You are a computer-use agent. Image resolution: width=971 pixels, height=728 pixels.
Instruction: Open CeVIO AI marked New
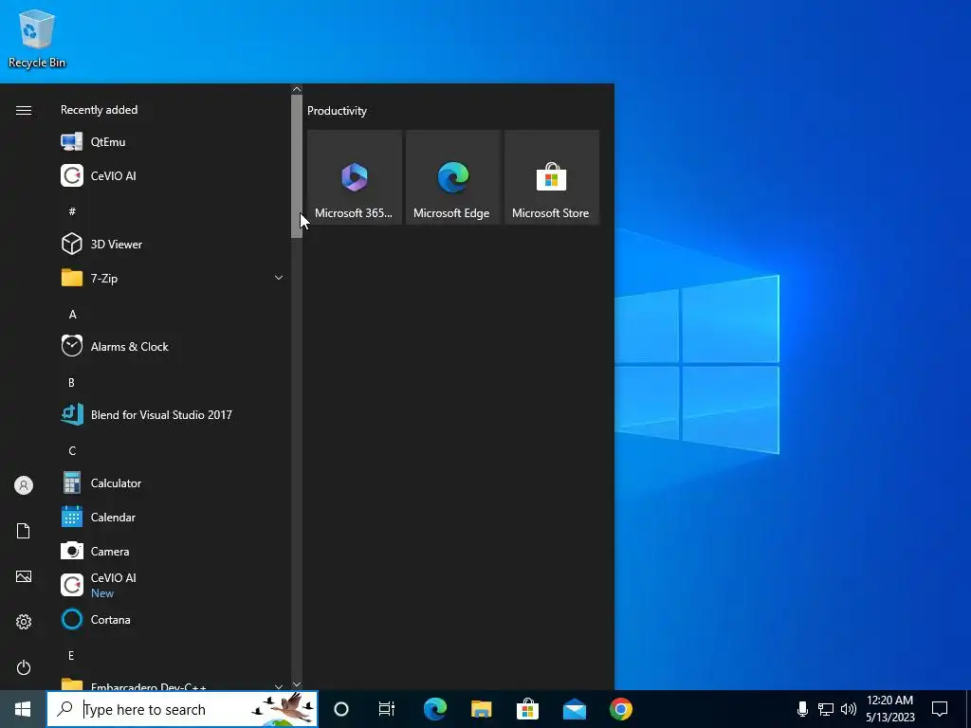173,585
